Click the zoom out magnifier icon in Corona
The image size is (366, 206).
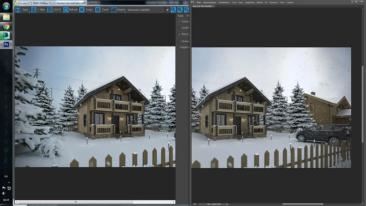pyautogui.click(x=180, y=10)
